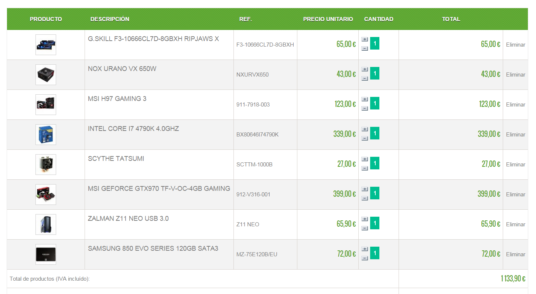Image resolution: width=536 pixels, height=294 pixels.
Task: Increase quantity of MSI GeForce GTX970
Action: [x=365, y=189]
